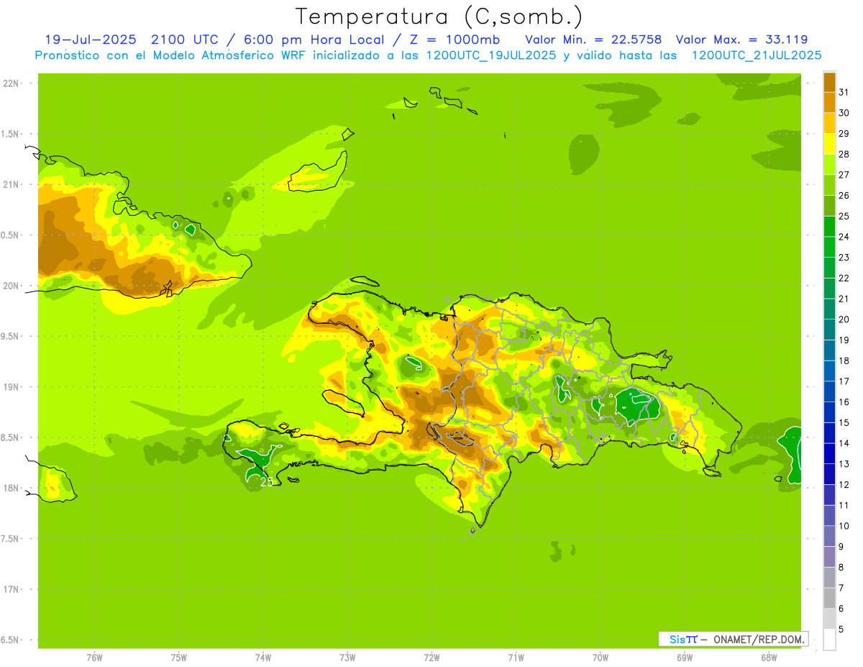Click the "75W" longitude axis label

tap(179, 657)
